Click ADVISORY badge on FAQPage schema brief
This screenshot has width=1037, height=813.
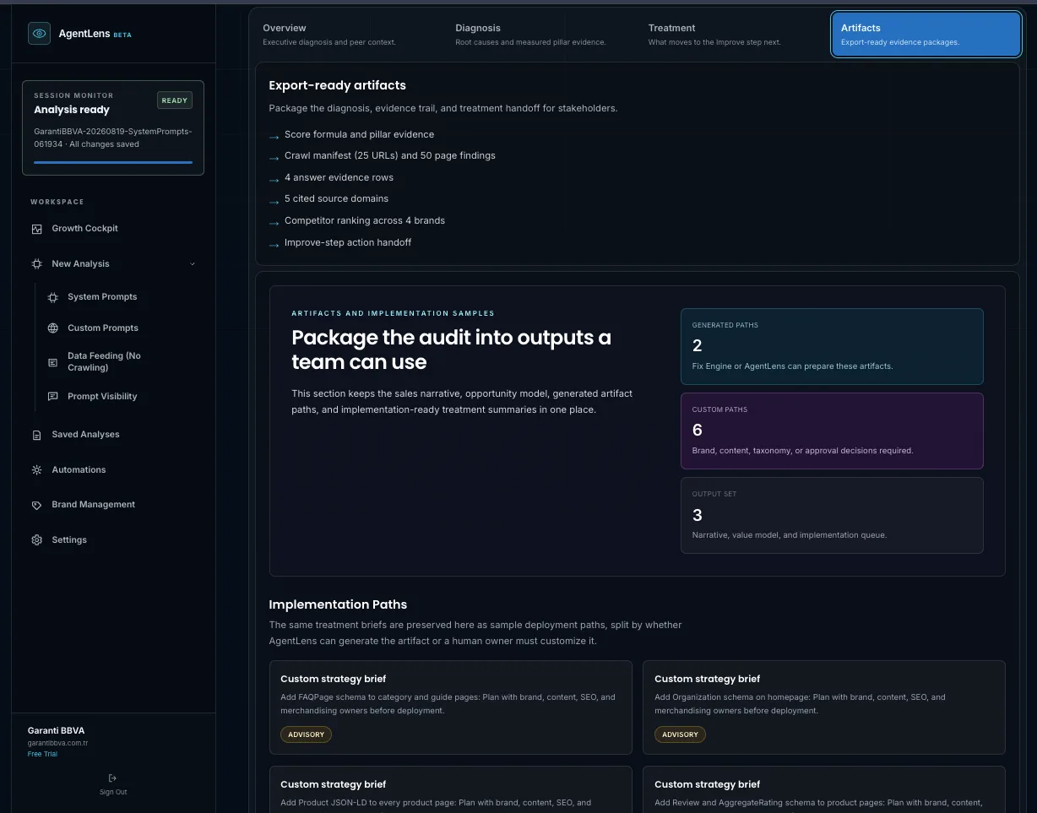pyautogui.click(x=306, y=734)
